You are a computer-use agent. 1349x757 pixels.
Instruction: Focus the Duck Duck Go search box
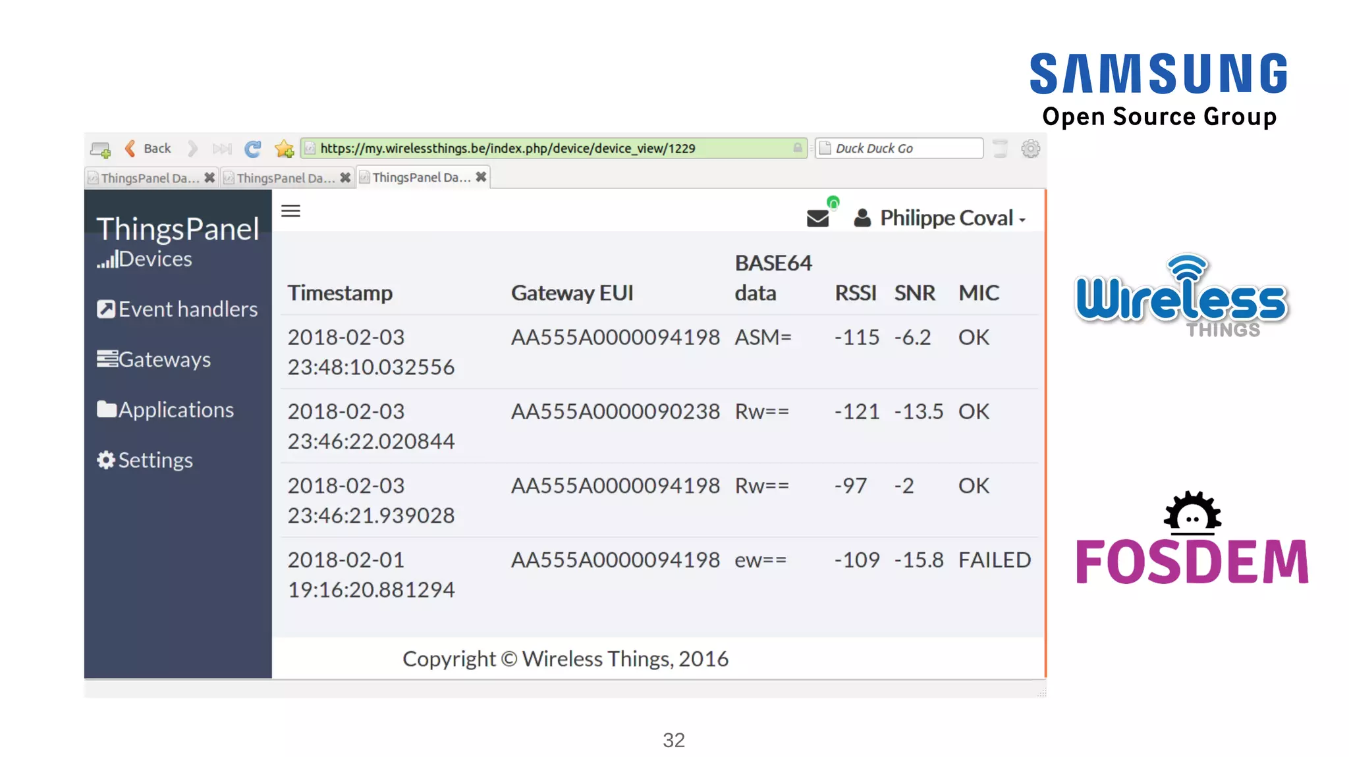[899, 149]
